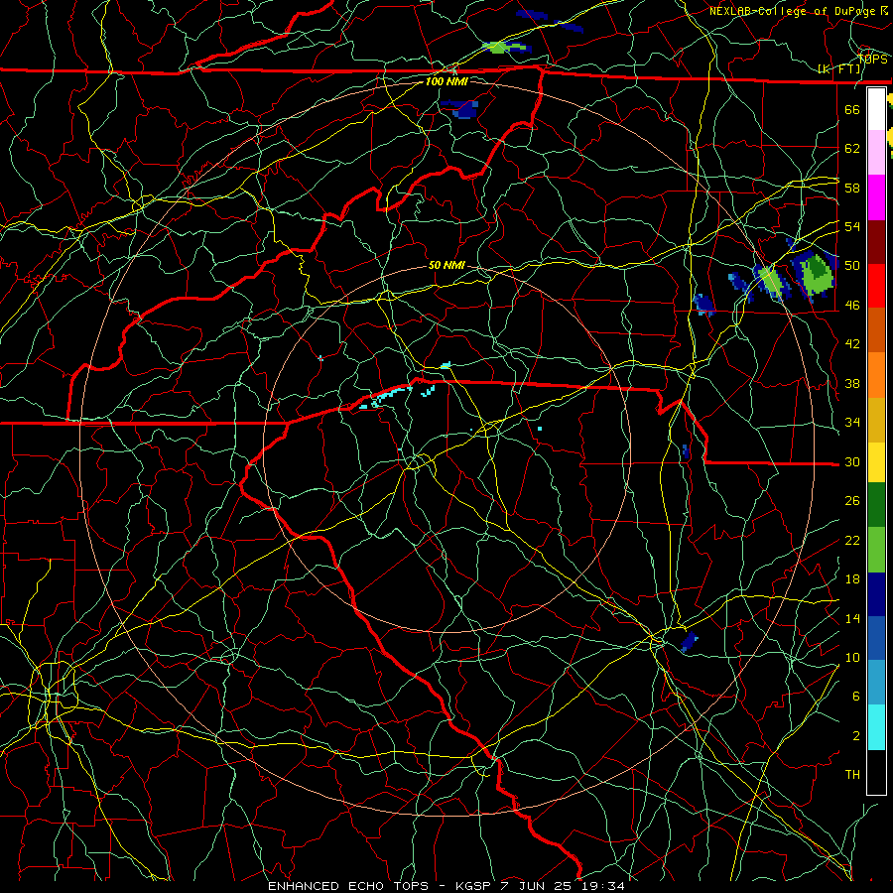Click legend value "58"
This screenshot has width=893, height=893.
pos(852,188)
